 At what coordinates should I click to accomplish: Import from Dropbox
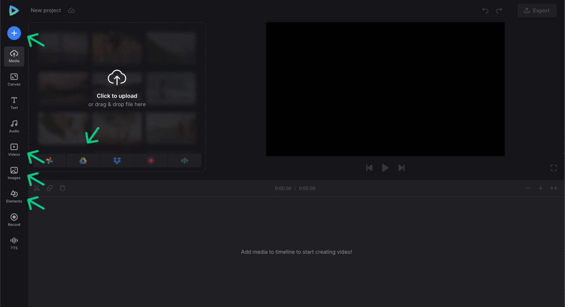117,161
